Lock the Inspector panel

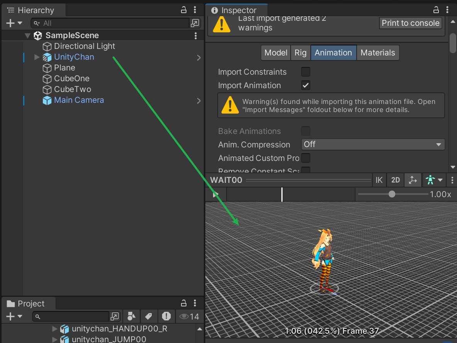tap(436, 10)
